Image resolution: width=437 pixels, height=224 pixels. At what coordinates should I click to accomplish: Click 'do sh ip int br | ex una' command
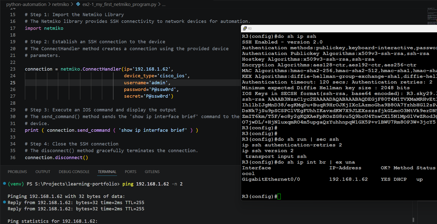coord(316,162)
